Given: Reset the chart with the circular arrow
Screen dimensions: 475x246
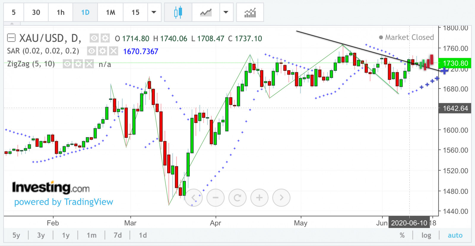Looking at the screenshot, I should [x=237, y=198].
